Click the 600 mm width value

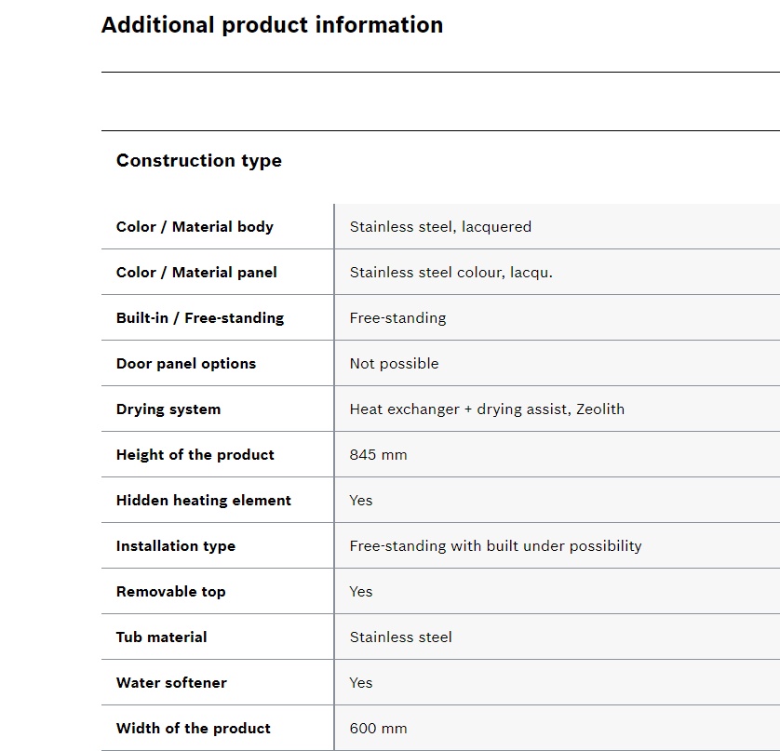[x=378, y=728]
